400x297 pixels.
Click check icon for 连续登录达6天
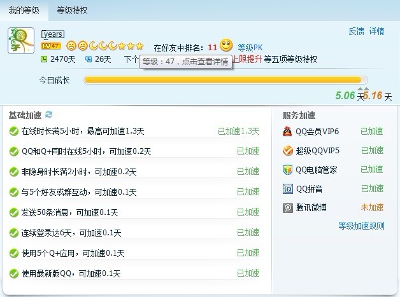tap(14, 233)
